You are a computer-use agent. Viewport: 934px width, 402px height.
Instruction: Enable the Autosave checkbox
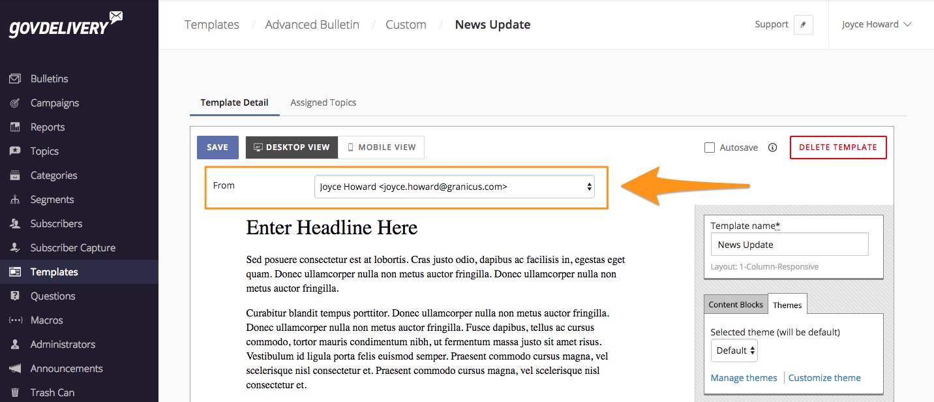point(709,147)
